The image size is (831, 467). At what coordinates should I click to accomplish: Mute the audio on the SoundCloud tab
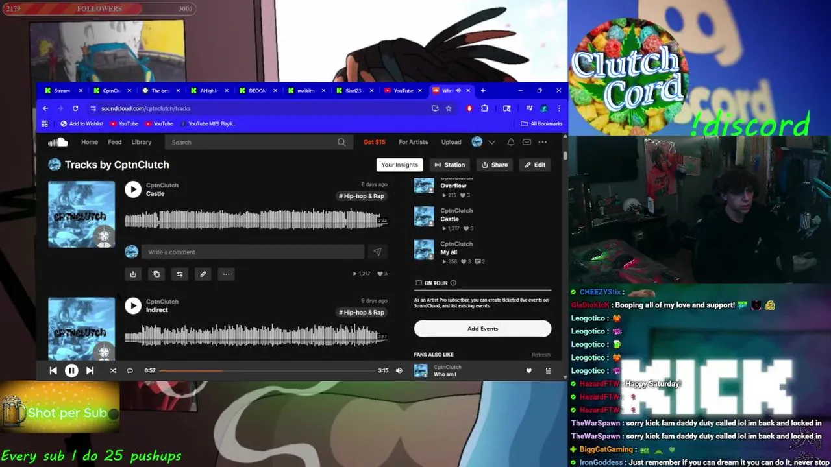coord(458,90)
